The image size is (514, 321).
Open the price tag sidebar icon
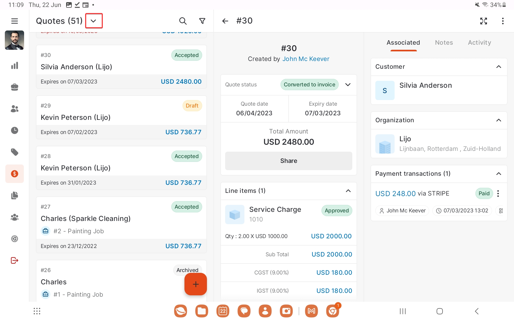(14, 152)
